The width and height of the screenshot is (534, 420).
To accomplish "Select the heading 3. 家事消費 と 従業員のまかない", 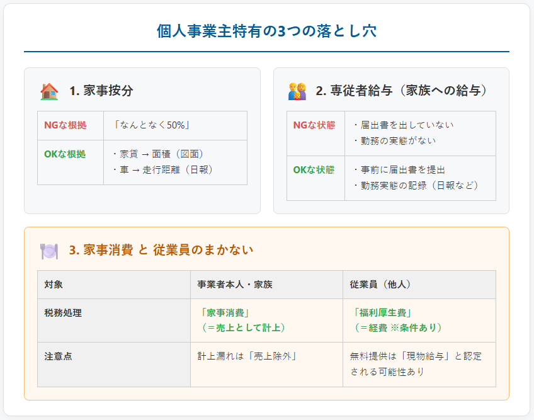I will coord(161,250).
